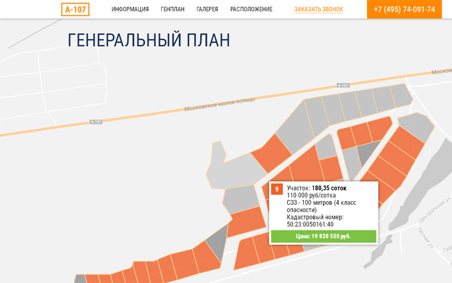Viewport: 452px width, 283px height.
Task: Call the phone number +7 (495) 74-091-74
Action: tap(404, 9)
